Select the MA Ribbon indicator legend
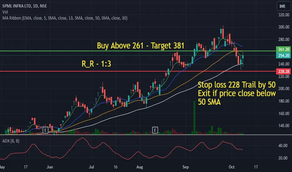The width and height of the screenshot is (292, 172). coord(65,18)
